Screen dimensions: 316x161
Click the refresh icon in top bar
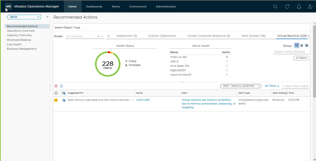pyautogui.click(x=287, y=6)
